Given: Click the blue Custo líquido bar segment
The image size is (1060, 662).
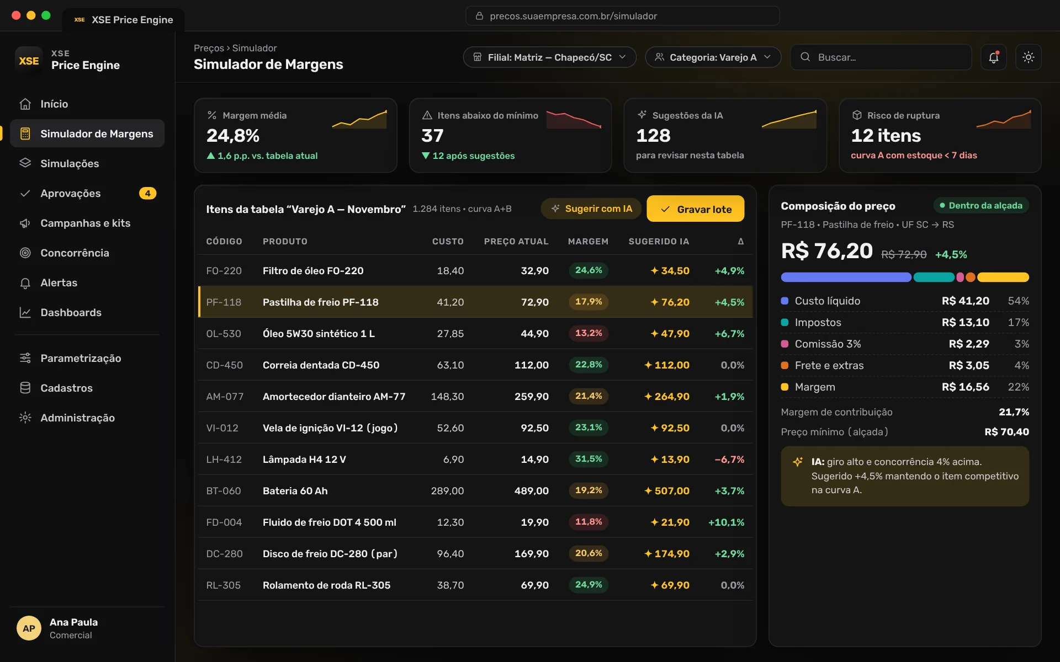Looking at the screenshot, I should point(846,277).
